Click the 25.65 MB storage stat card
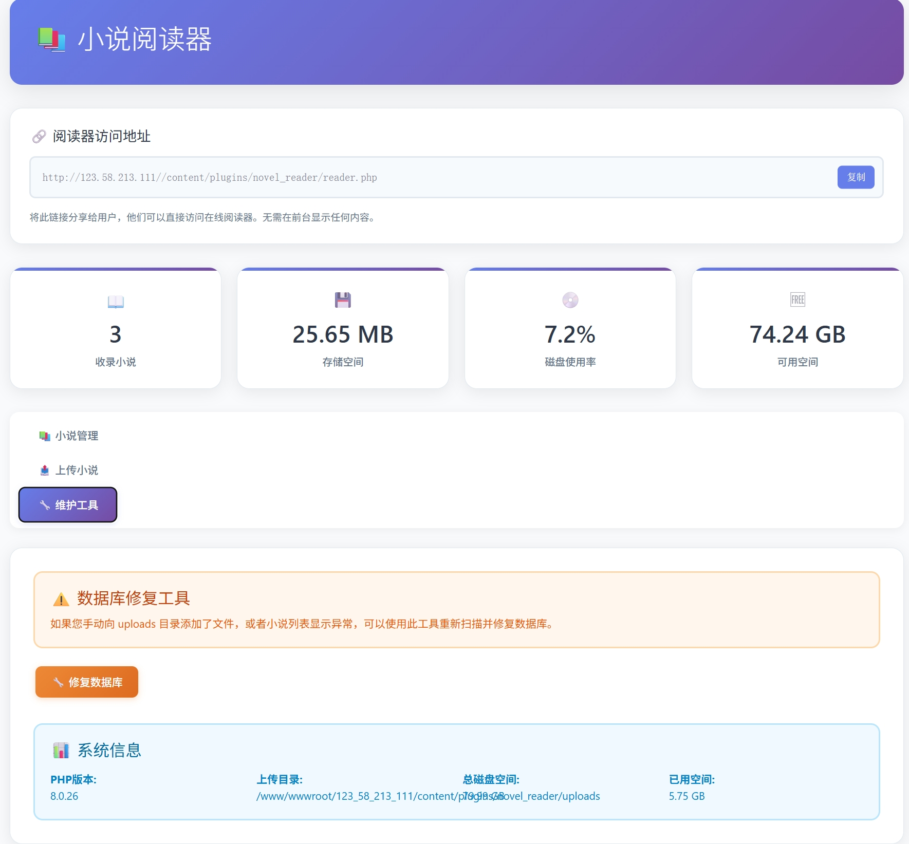Viewport: 909px width, 844px height. [343, 329]
